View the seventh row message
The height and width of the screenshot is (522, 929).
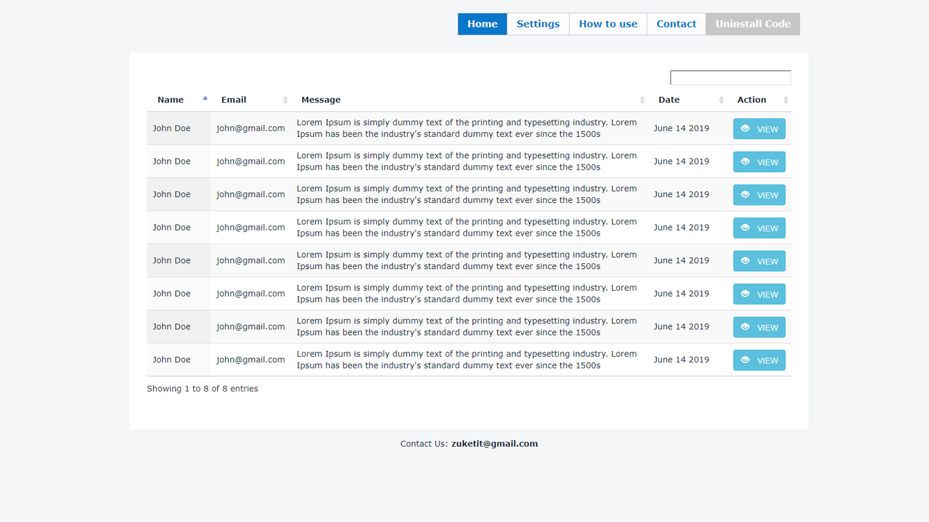click(759, 327)
